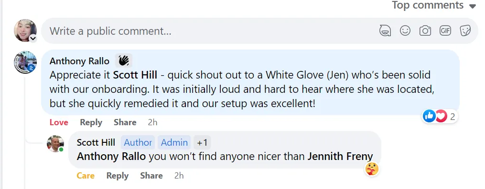Viewport: 485px width, 189px height.
Task: Toggle Love reaction on Anthony's comment
Action: coord(59,122)
